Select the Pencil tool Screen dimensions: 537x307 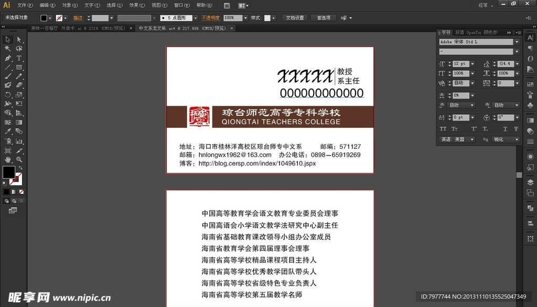[x=19, y=76]
